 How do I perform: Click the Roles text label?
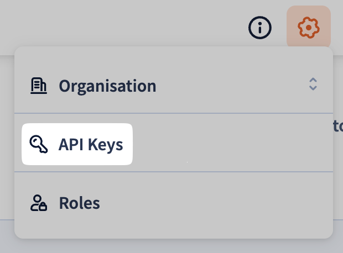point(80,203)
